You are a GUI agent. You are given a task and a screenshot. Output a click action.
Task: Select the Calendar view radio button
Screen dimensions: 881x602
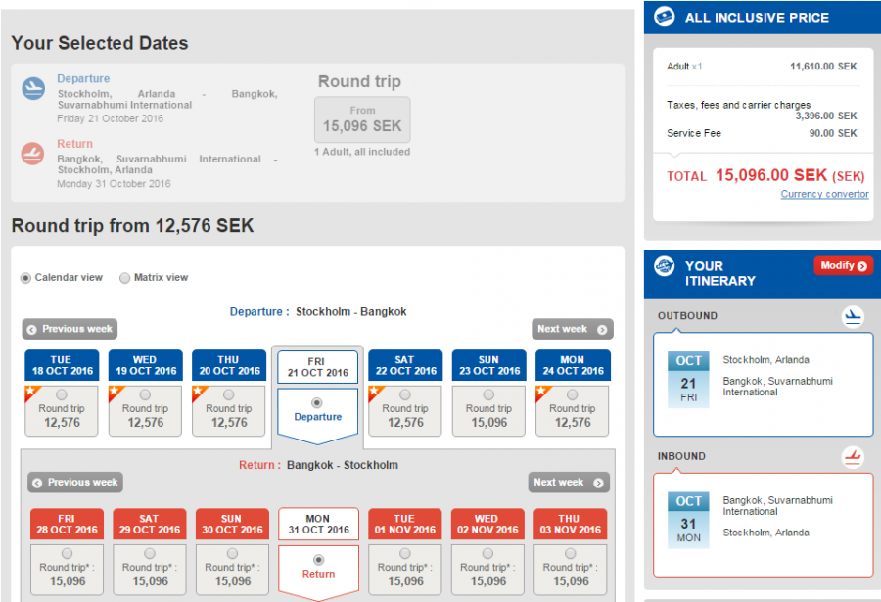tap(25, 278)
